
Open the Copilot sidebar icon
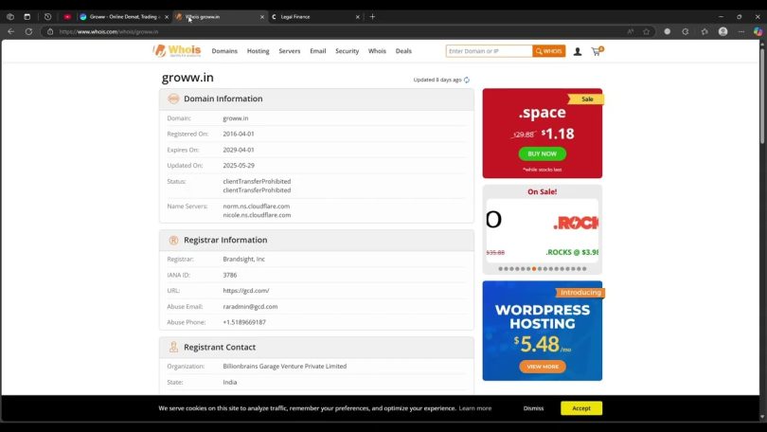click(758, 31)
